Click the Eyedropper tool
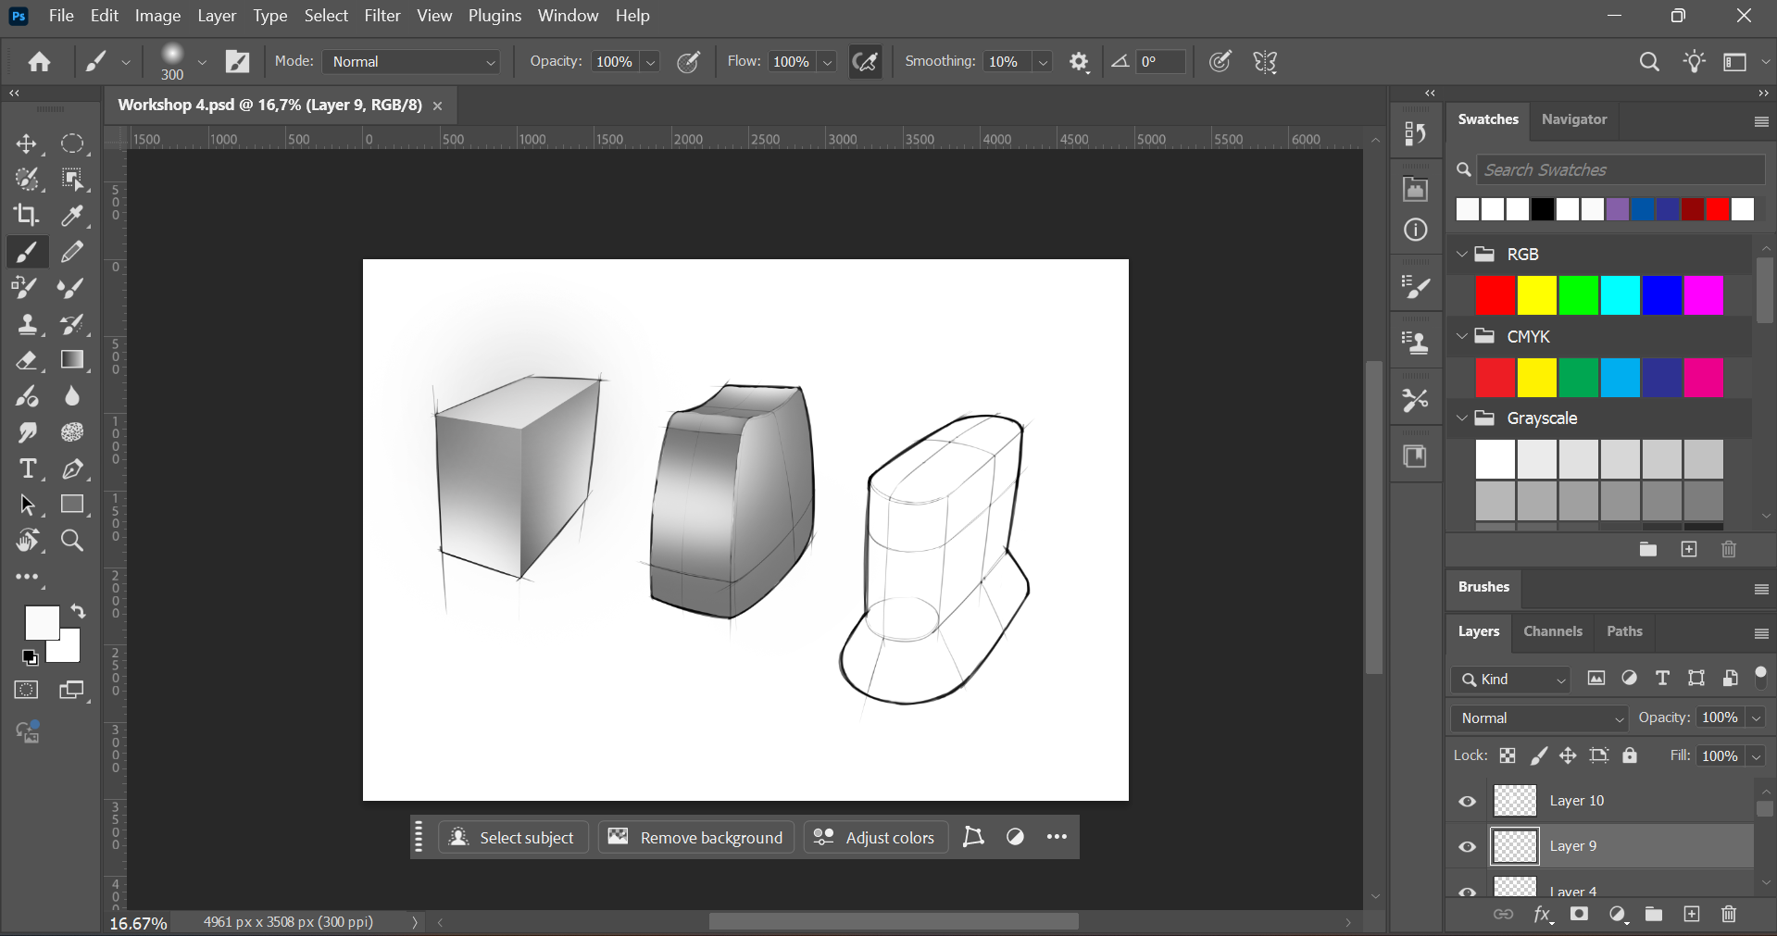Viewport: 1777px width, 936px height. pos(72,215)
